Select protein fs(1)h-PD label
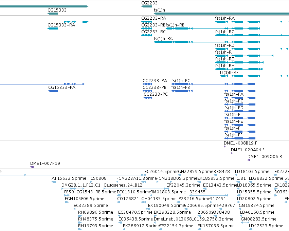 tap(234, 108)
